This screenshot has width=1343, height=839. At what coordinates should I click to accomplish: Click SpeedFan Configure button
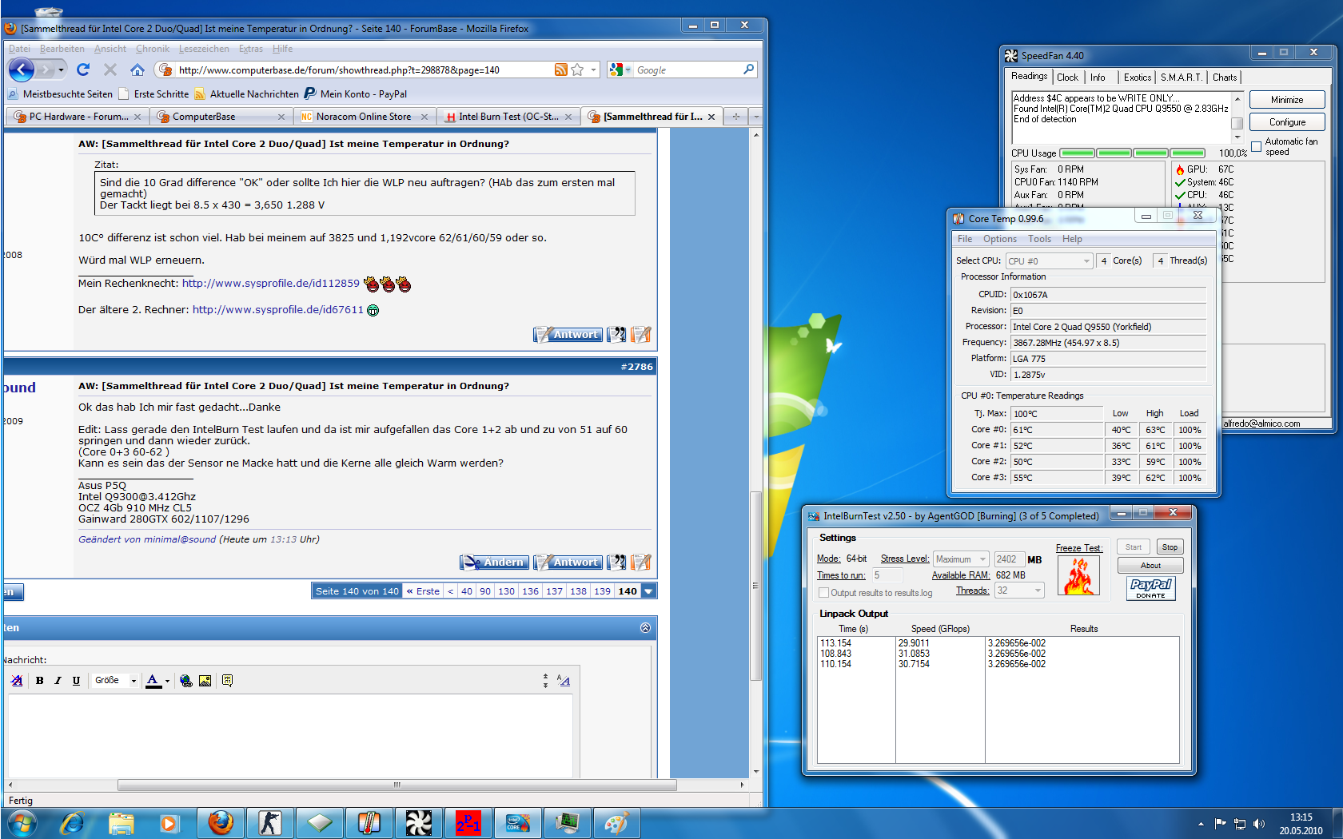point(1287,122)
